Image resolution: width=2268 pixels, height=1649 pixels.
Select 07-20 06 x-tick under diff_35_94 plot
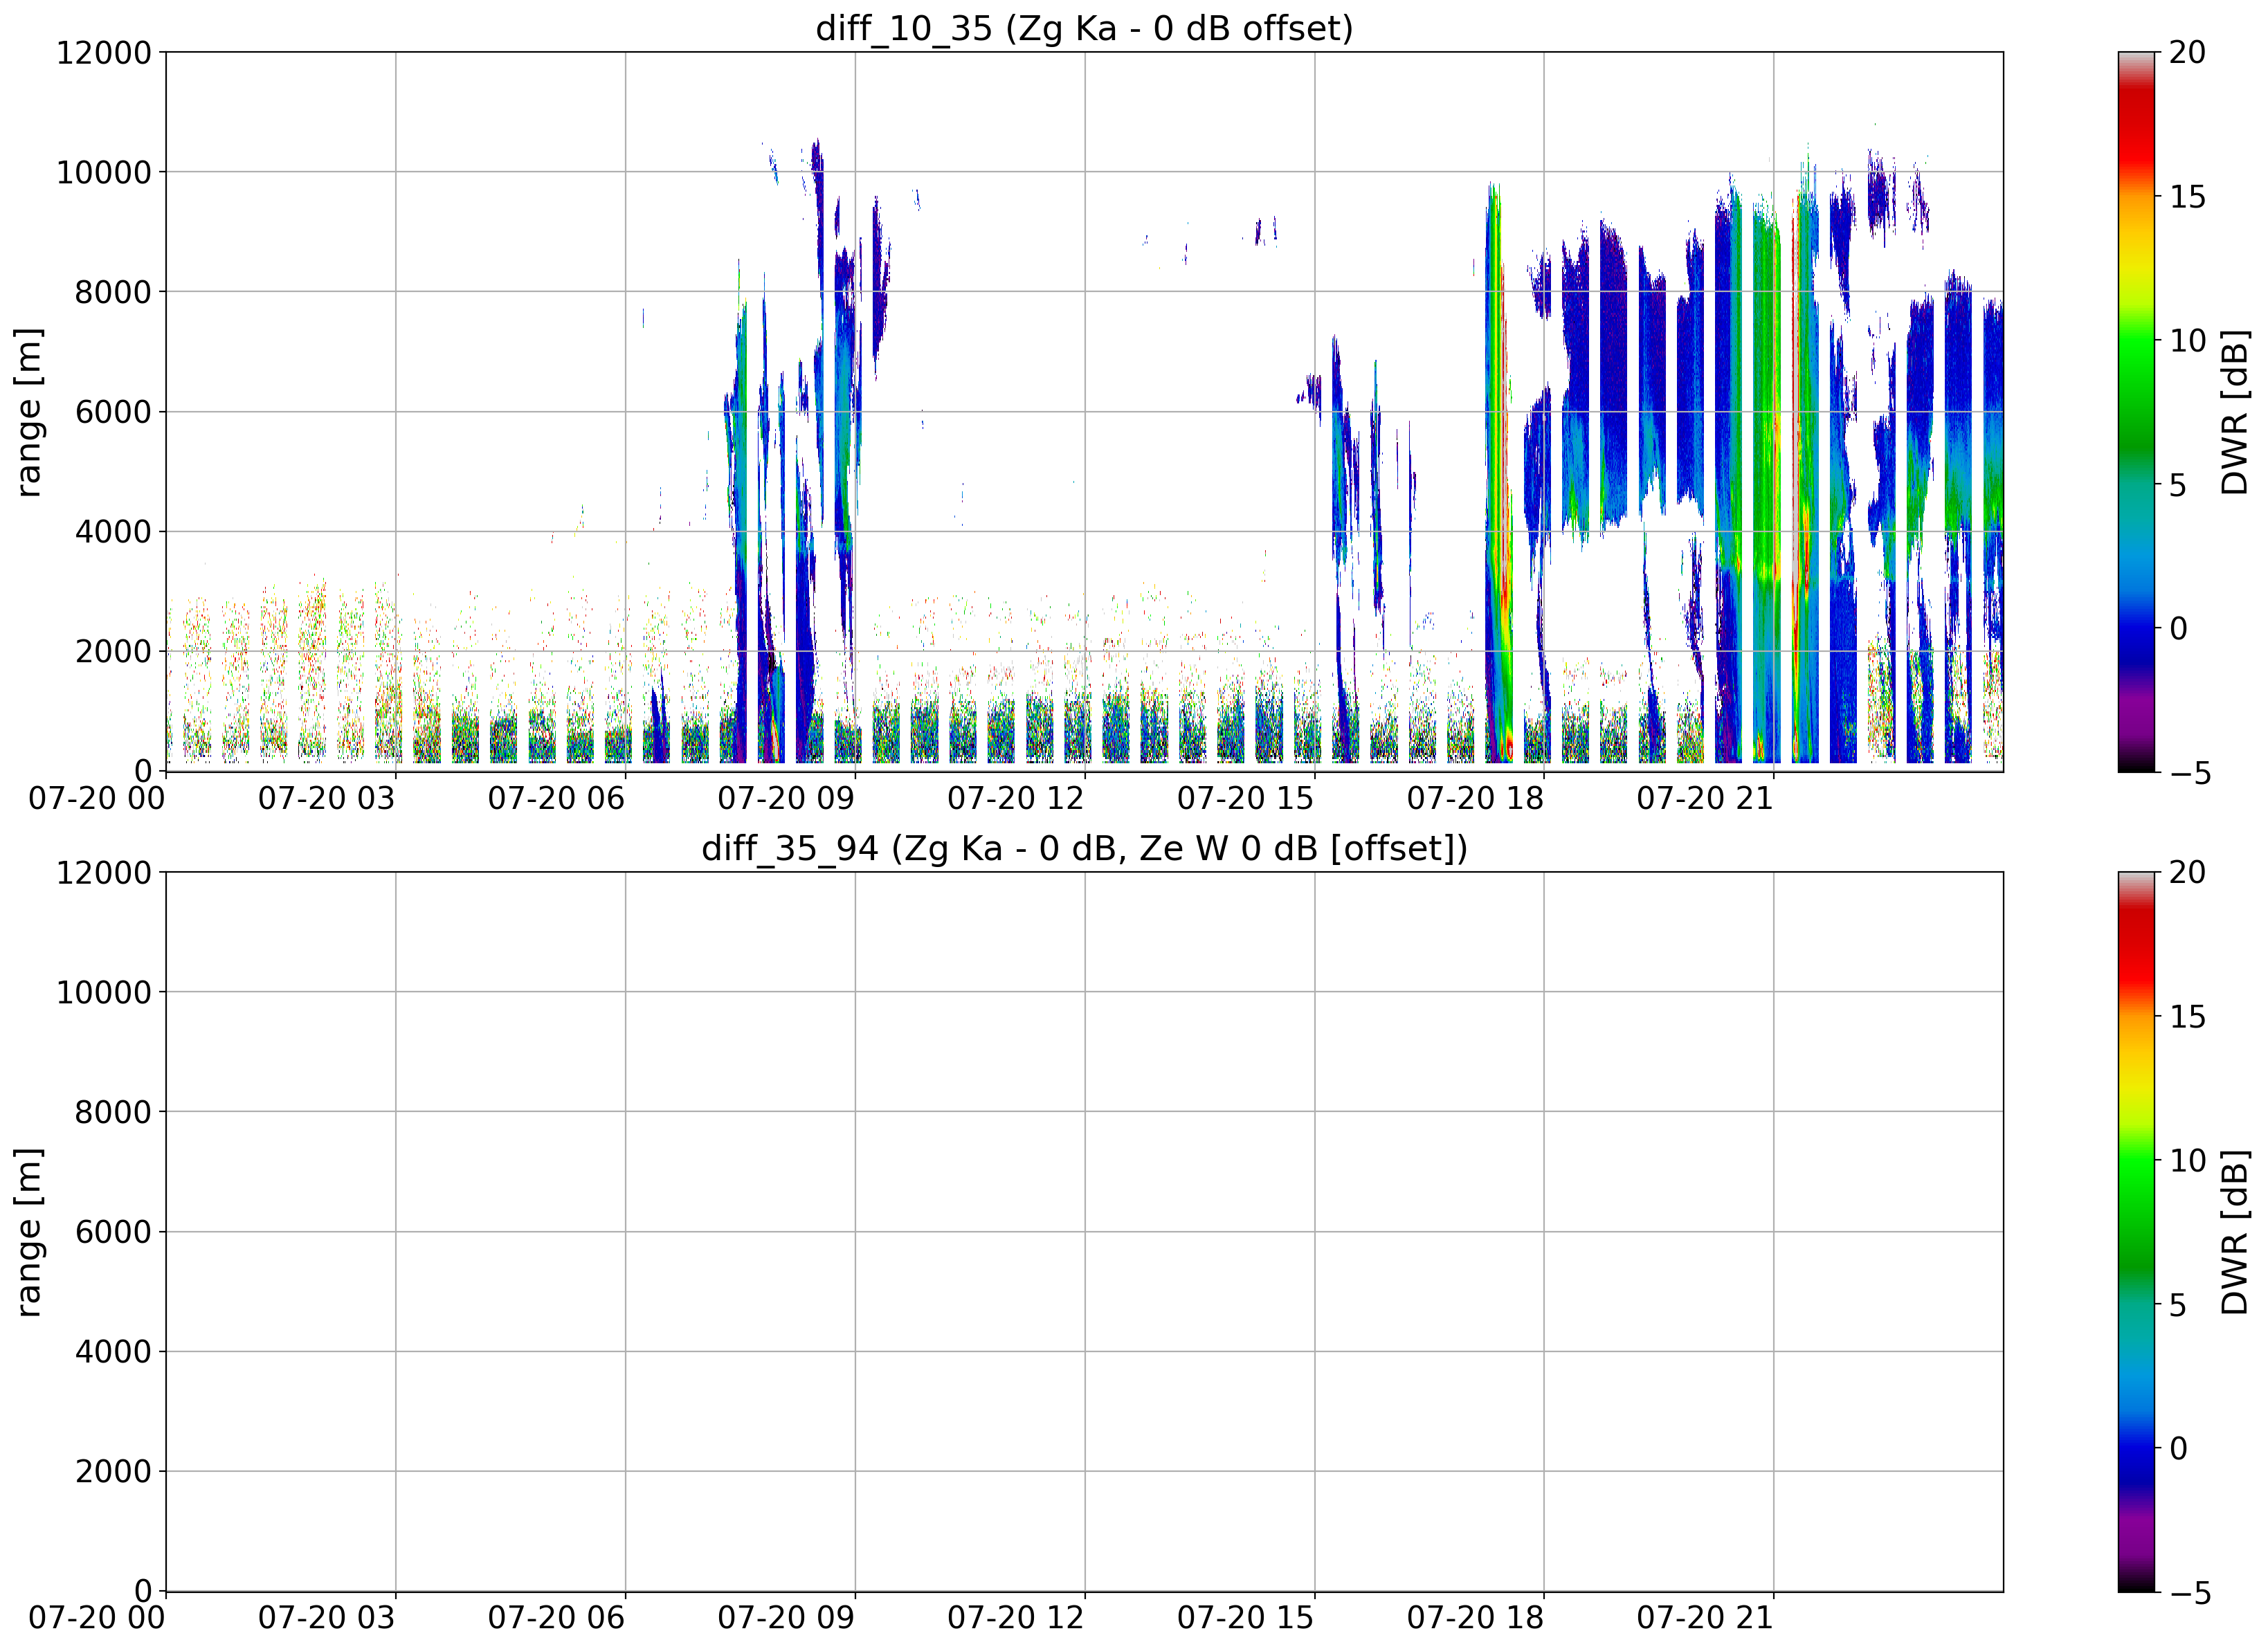tap(556, 1618)
